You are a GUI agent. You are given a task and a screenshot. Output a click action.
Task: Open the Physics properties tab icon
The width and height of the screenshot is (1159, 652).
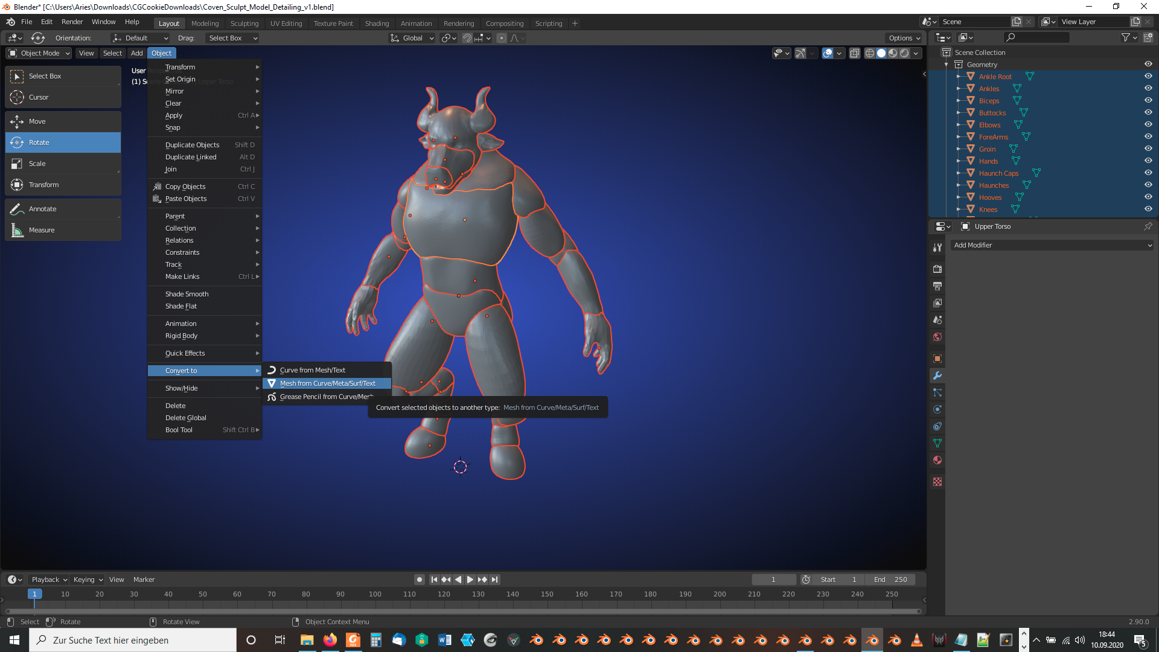[937, 409]
